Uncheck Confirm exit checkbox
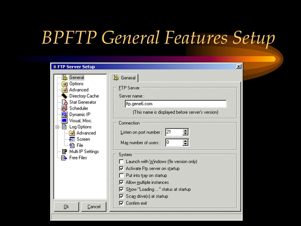Screen dimensions: 301x226 coord(121,203)
